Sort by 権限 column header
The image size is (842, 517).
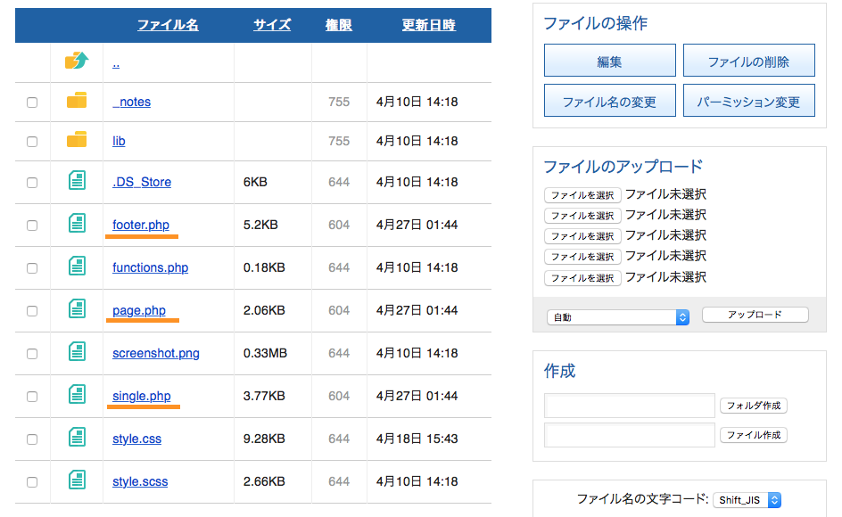339,25
